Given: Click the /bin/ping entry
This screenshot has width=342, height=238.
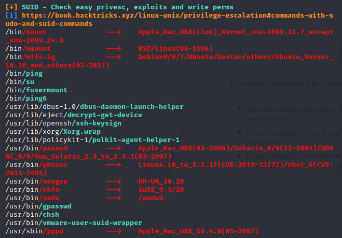Looking at the screenshot, I should (24, 74).
